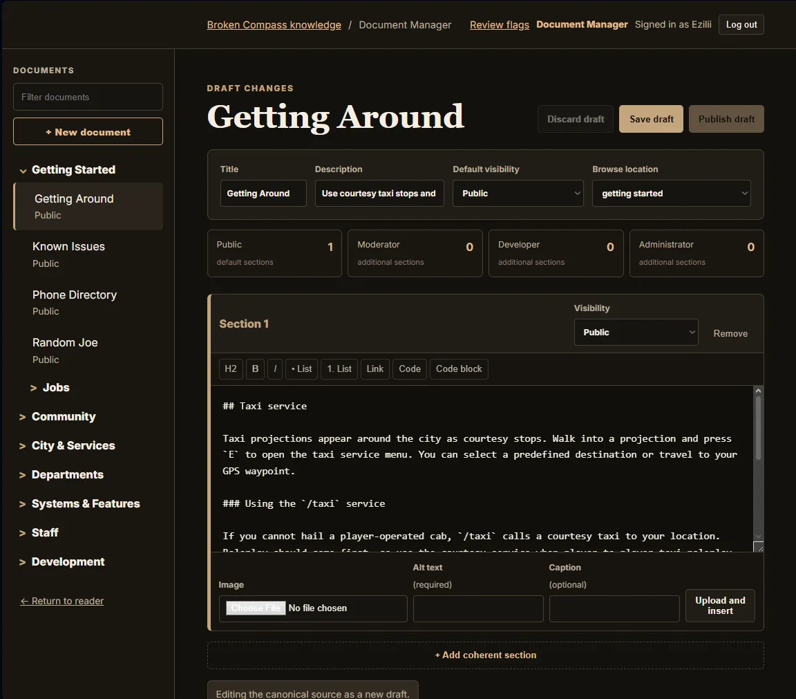Insert a numbered 1. List
The image size is (796, 699).
click(339, 369)
